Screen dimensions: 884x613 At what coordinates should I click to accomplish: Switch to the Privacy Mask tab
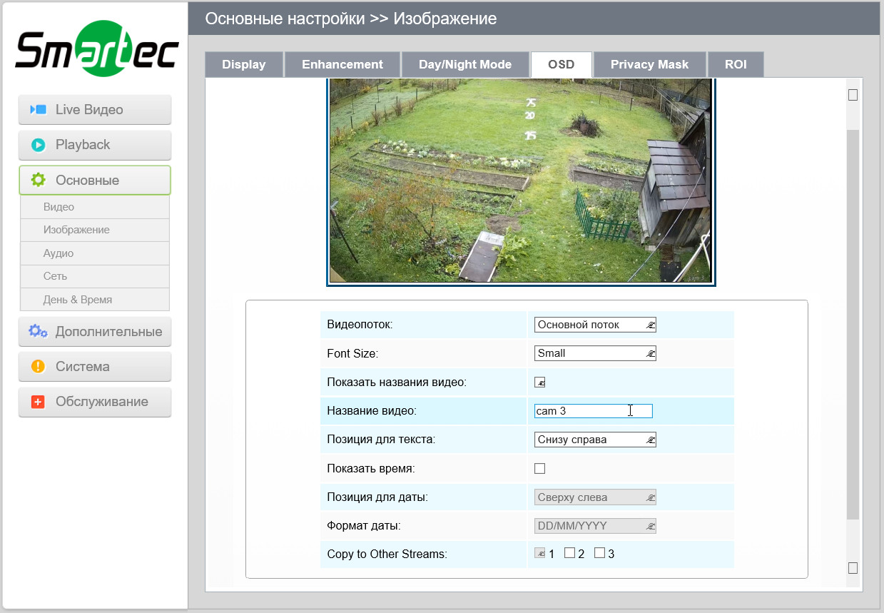(x=649, y=64)
